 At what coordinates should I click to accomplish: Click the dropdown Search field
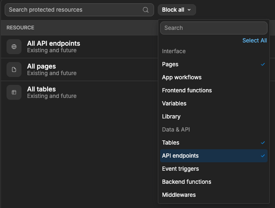[x=214, y=28]
